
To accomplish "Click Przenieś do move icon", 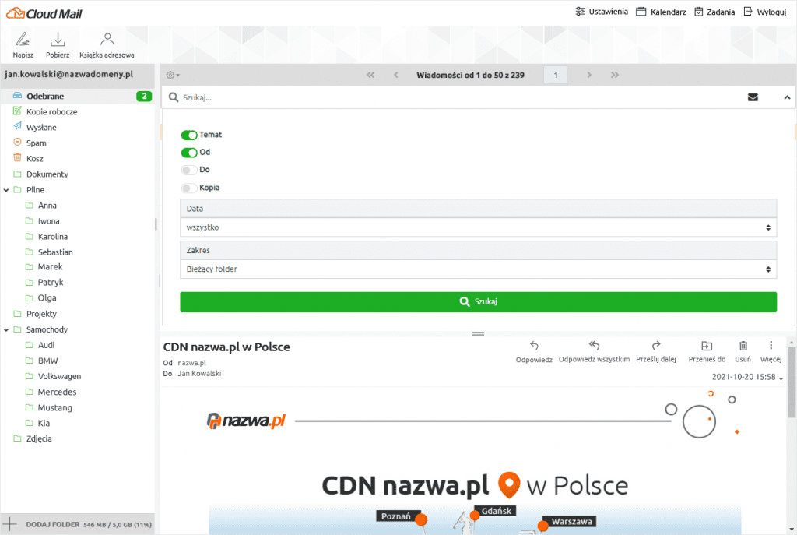I will coord(707,351).
